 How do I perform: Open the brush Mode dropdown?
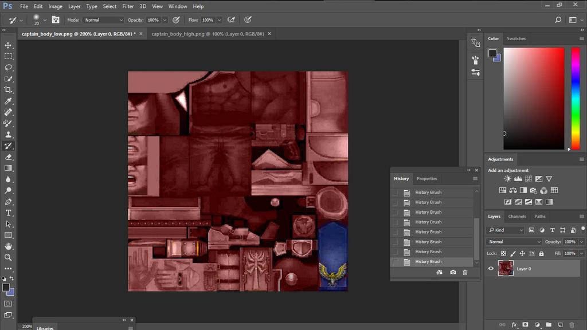click(x=103, y=20)
